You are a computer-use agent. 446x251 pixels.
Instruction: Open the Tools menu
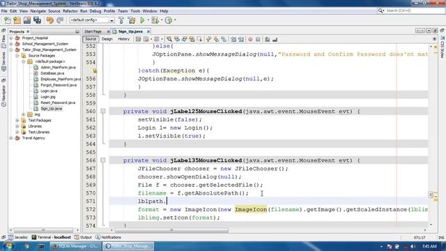coord(135,11)
